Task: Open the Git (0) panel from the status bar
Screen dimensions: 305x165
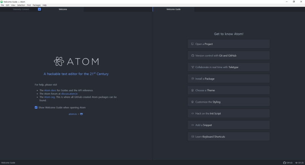Action: pyautogui.click(x=299, y=163)
